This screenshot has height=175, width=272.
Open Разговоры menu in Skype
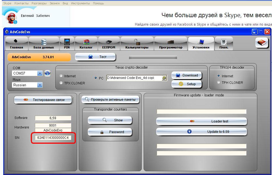pyautogui.click(x=39, y=3)
